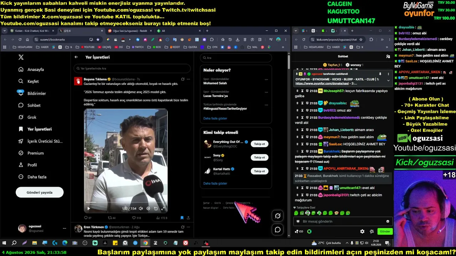Share the Boşuna Tıklama post
The height and width of the screenshot is (256, 456).
(188, 218)
